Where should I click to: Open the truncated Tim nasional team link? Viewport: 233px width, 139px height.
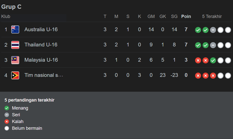coord(44,75)
